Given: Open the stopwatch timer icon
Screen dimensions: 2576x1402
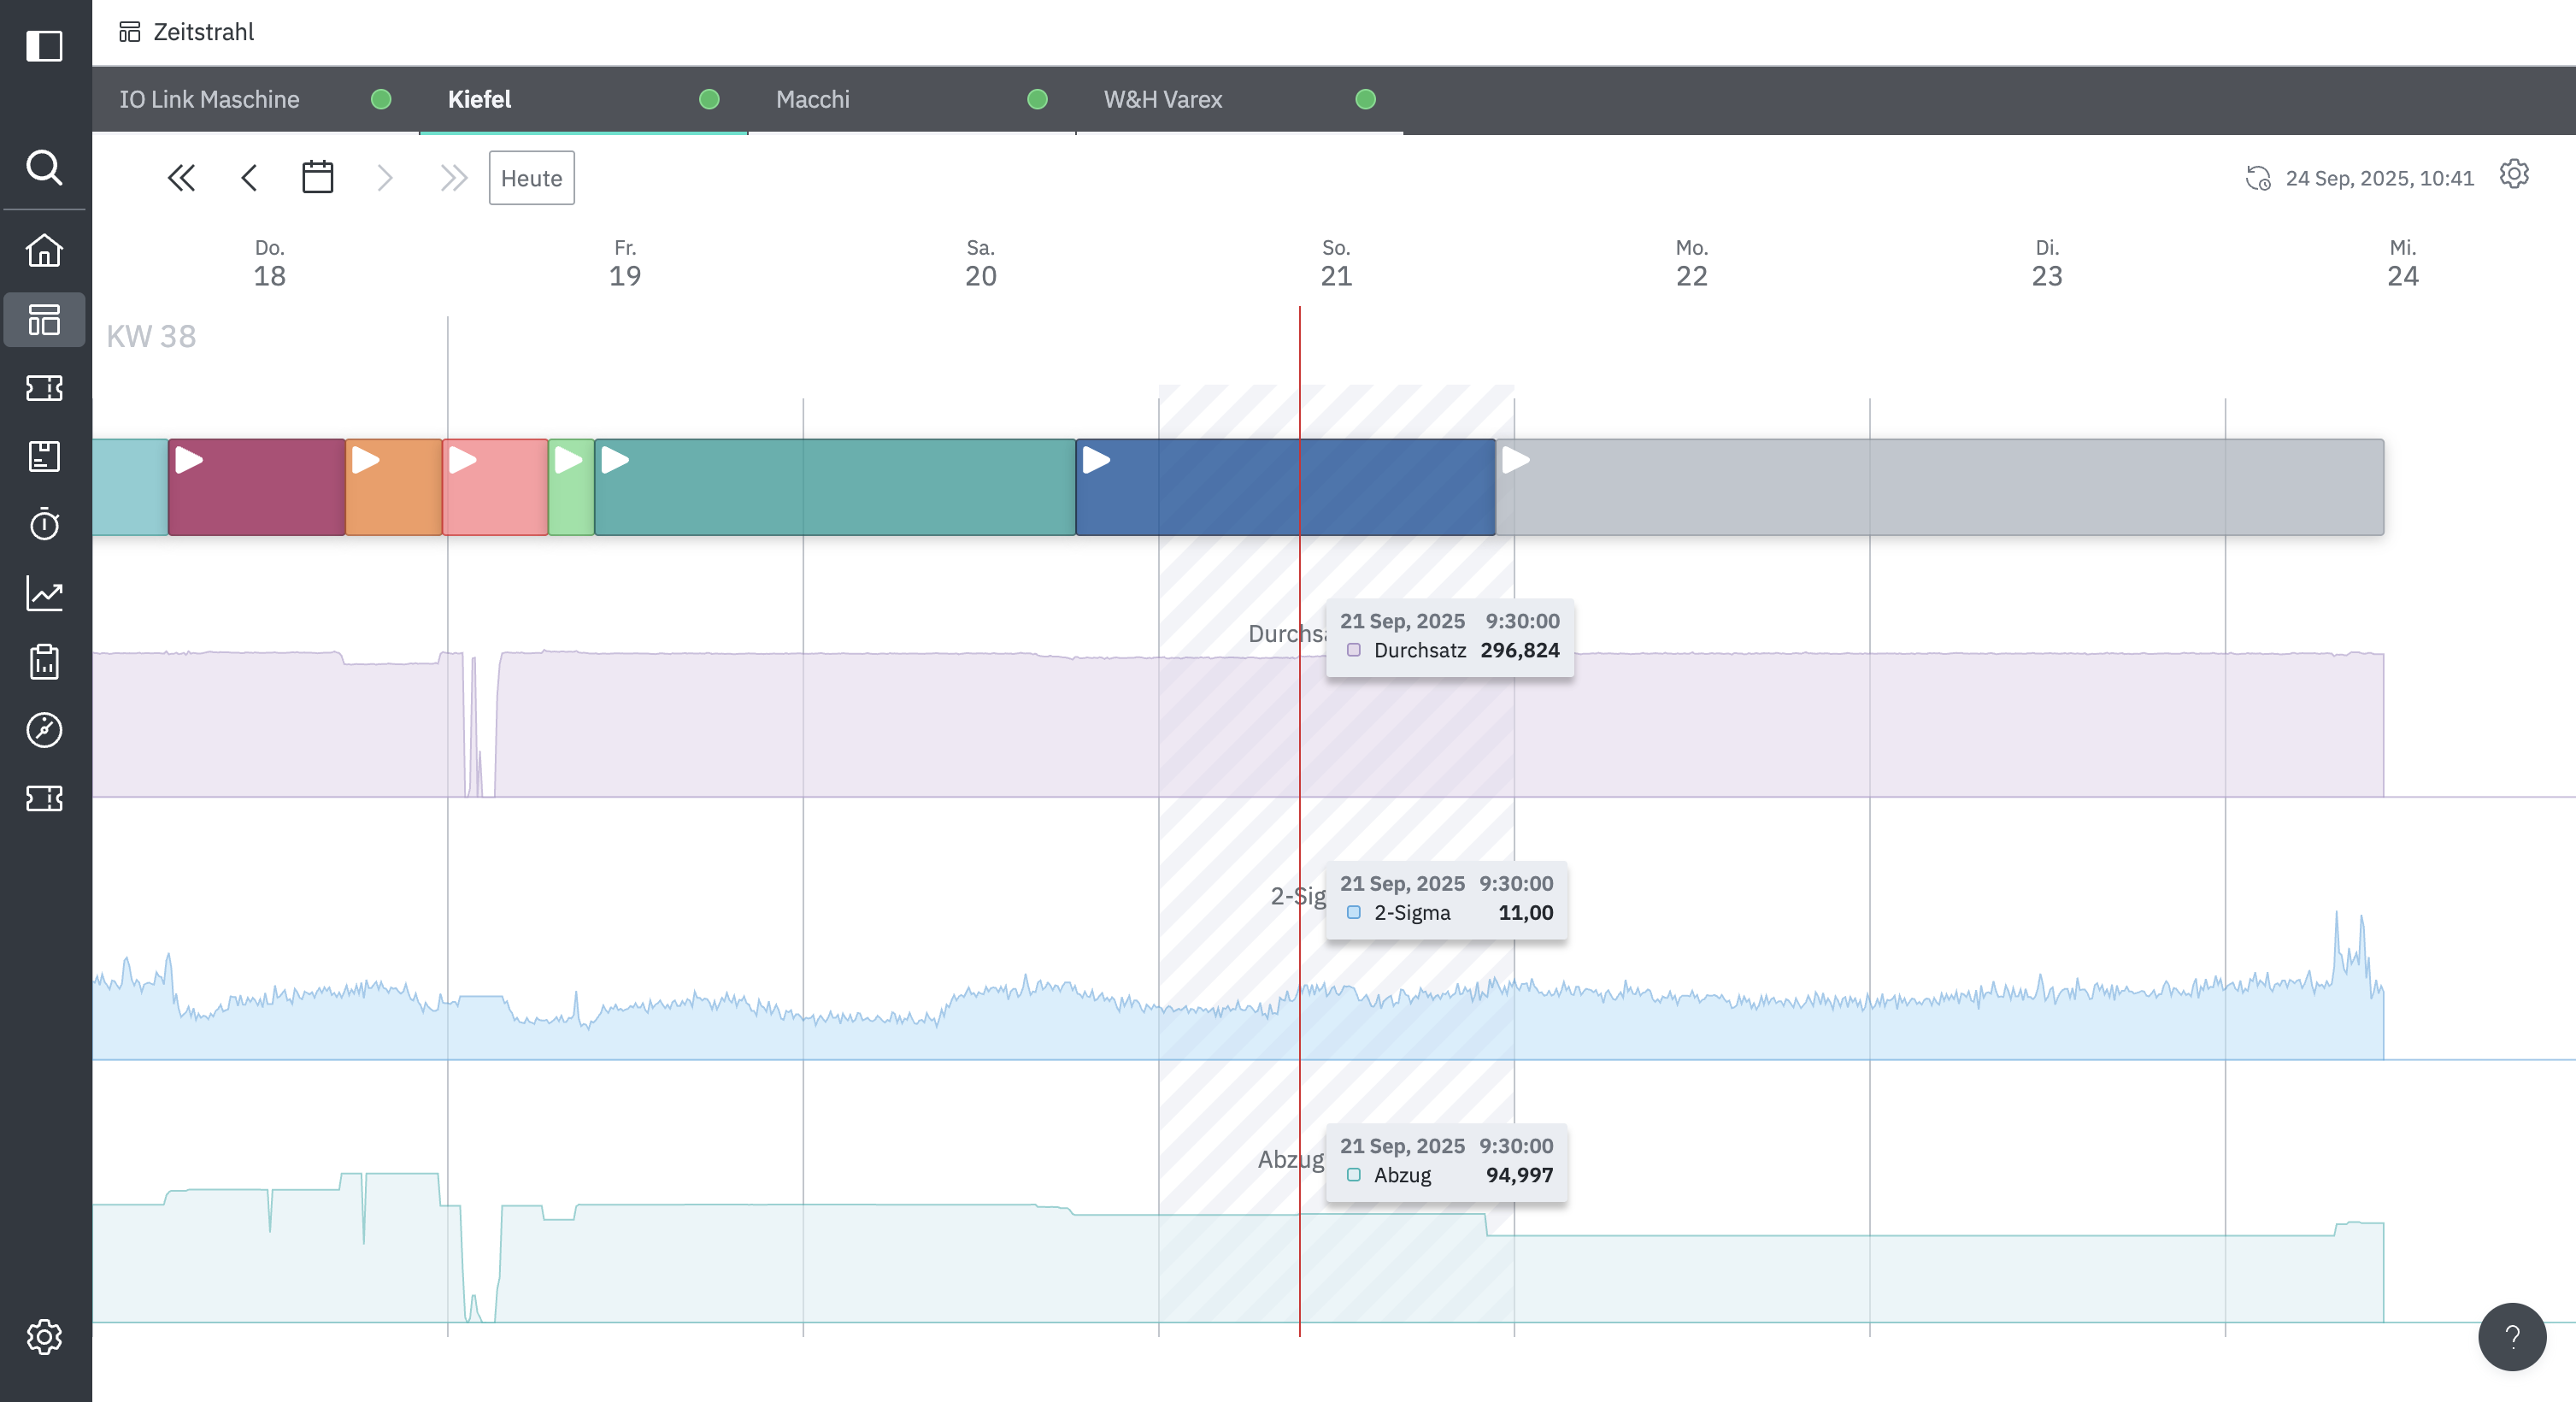Looking at the screenshot, I should pos(44,524).
